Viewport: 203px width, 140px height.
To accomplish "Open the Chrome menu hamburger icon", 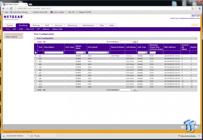I will pyautogui.click(x=200, y=9).
